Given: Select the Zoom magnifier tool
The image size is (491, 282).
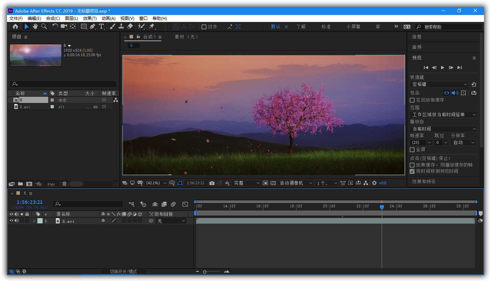Looking at the screenshot, I should (44, 27).
